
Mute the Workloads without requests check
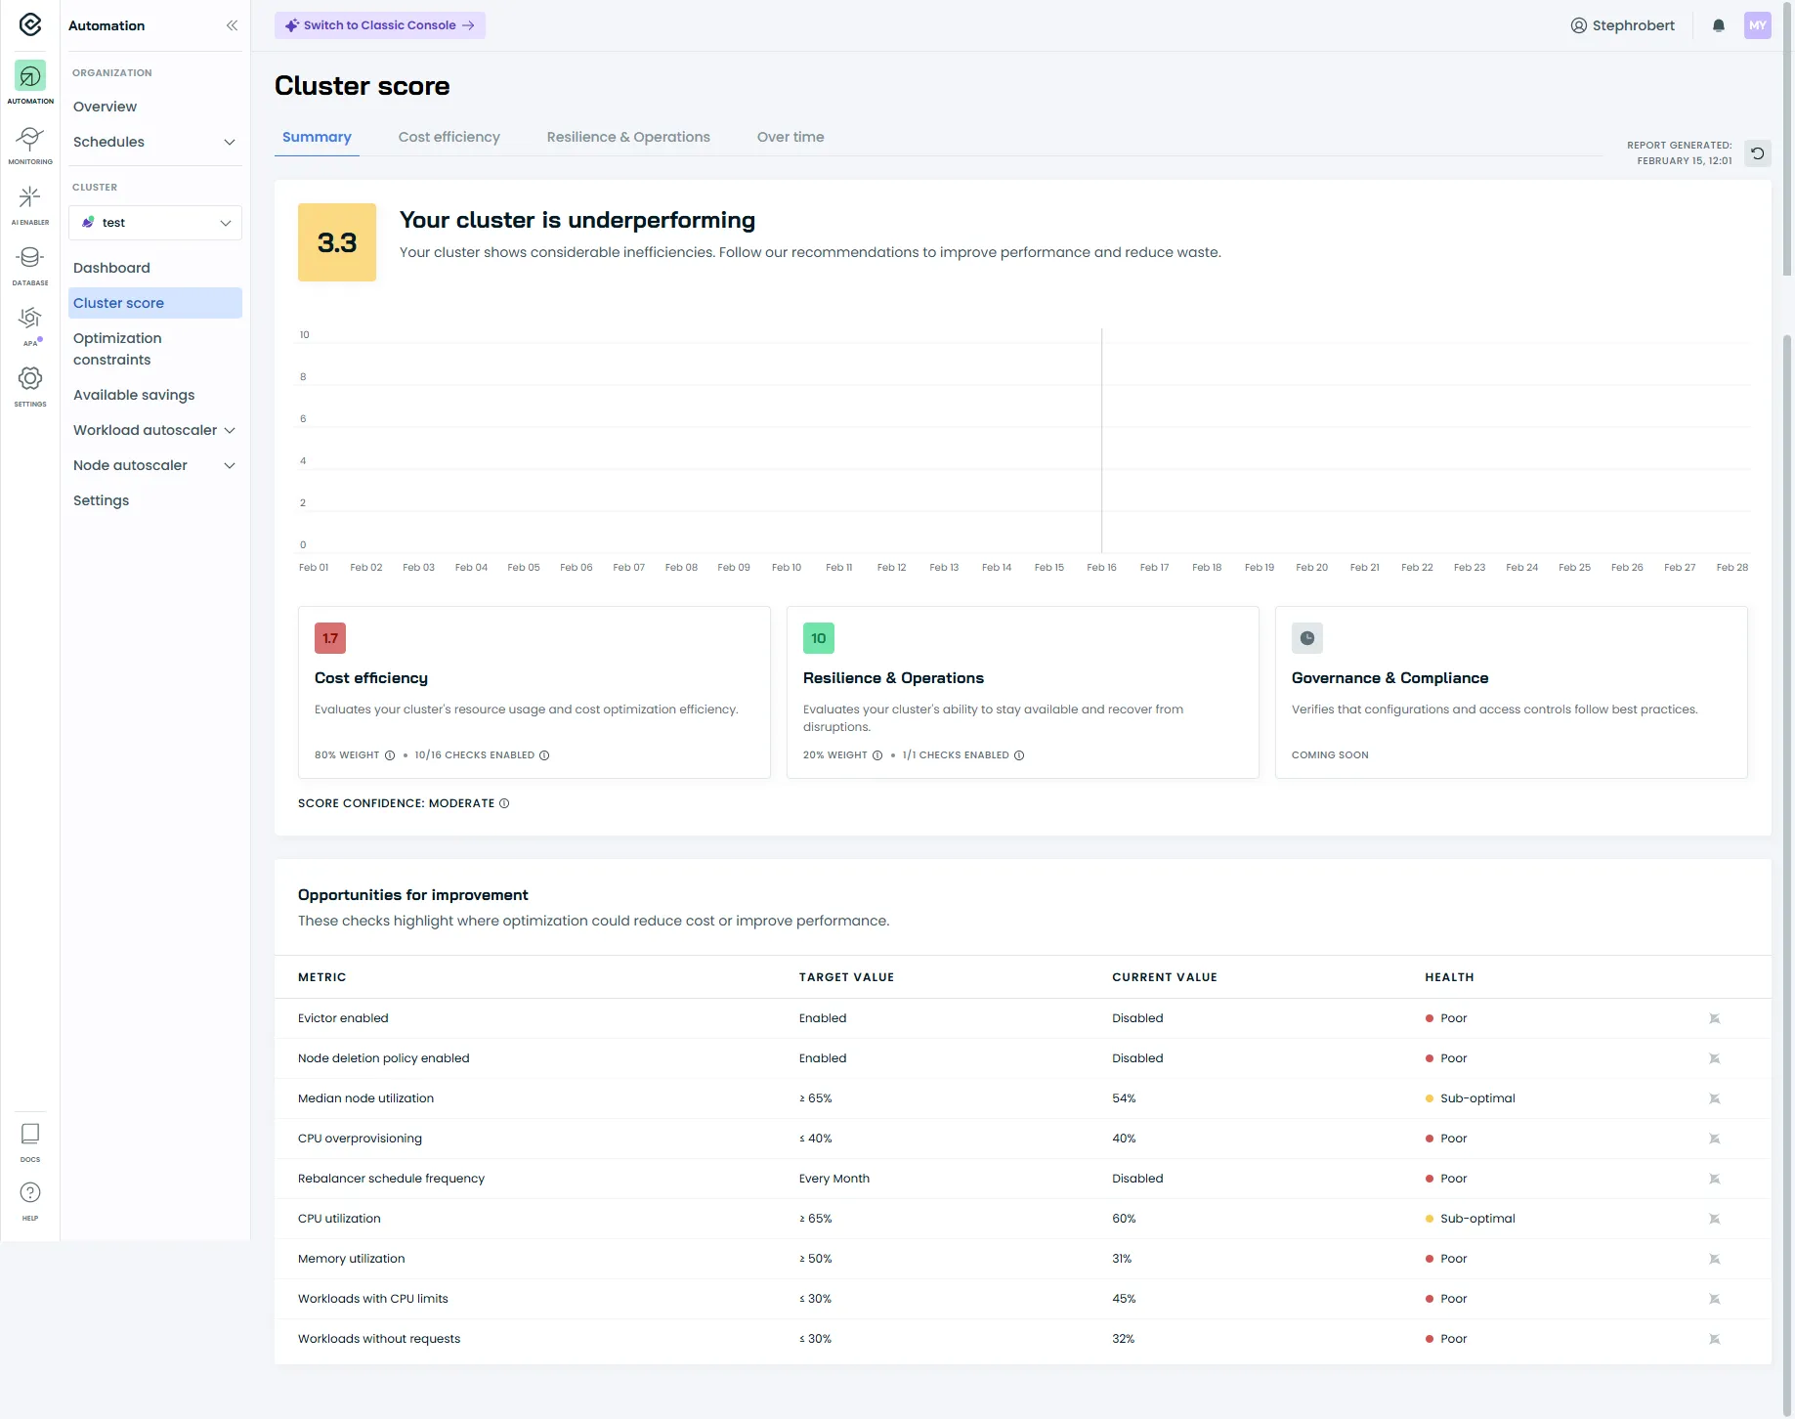tap(1715, 1339)
